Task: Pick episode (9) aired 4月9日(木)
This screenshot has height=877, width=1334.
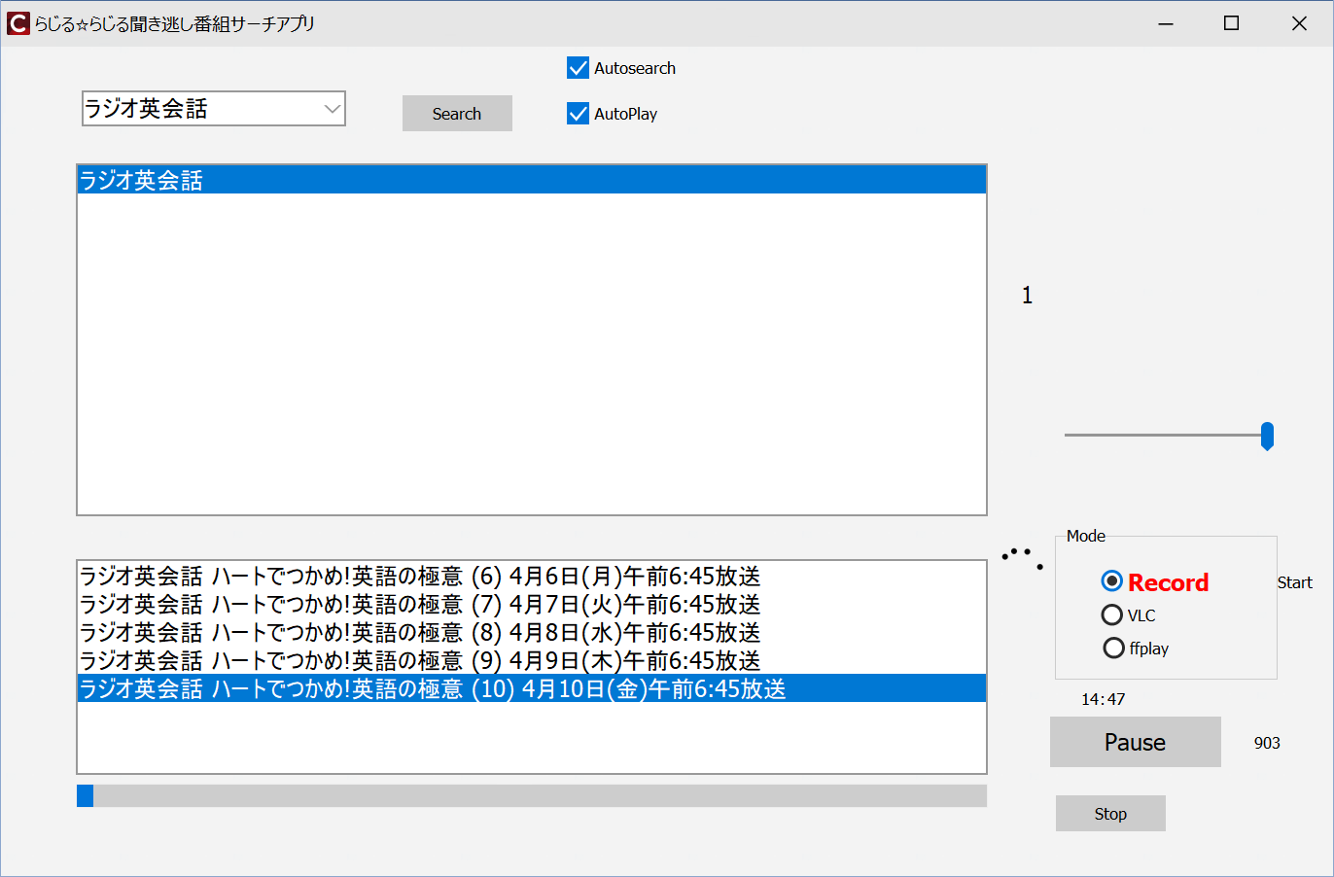Action: click(420, 661)
